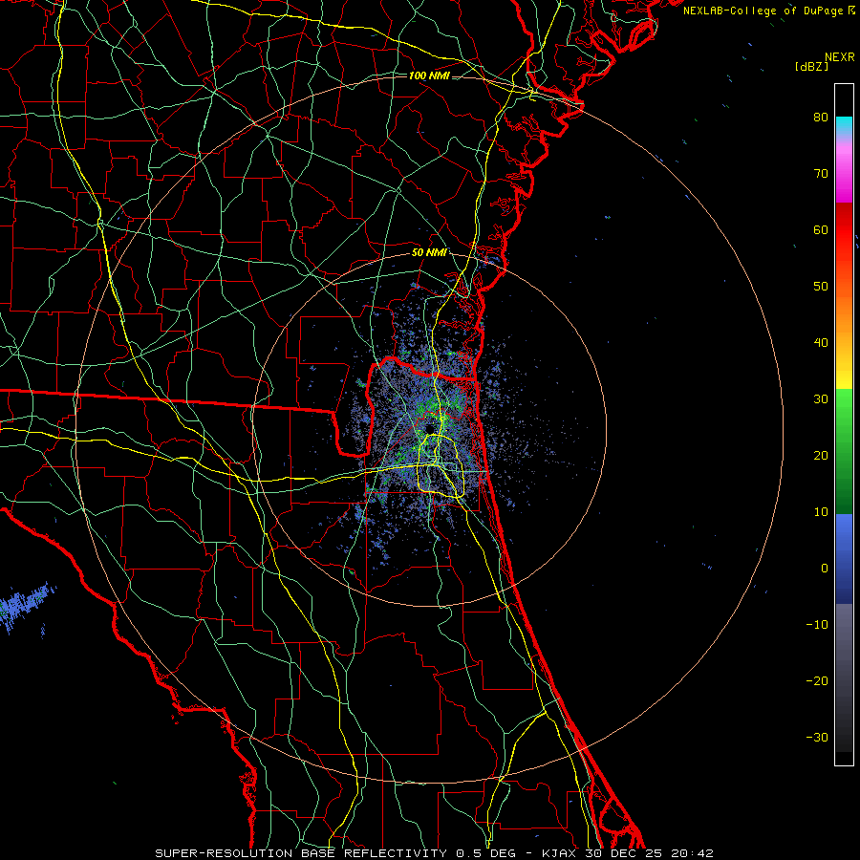Click the red band of the color bar
The height and width of the screenshot is (860, 860).
[x=844, y=230]
